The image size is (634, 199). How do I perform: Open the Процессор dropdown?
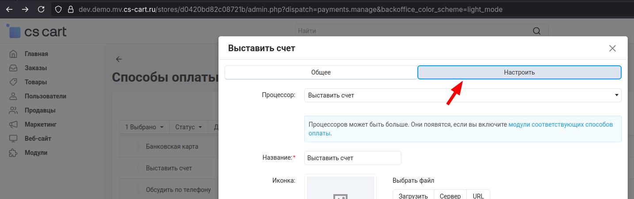click(462, 95)
